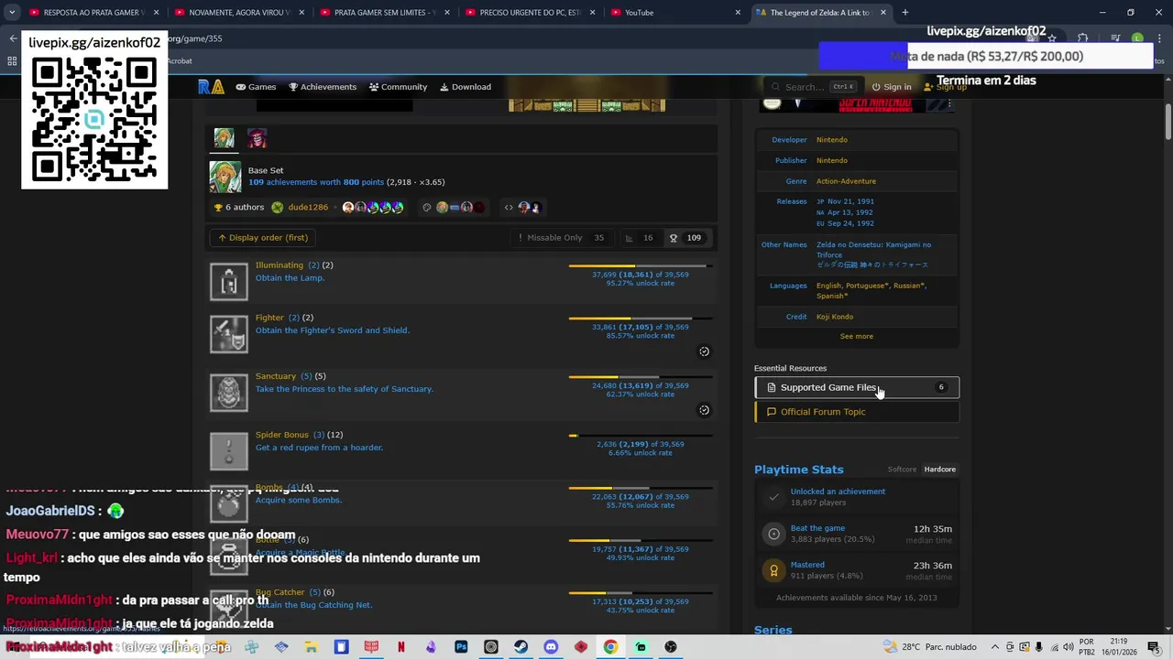Open a new browser tab
This screenshot has width=1173, height=659.
point(905,13)
